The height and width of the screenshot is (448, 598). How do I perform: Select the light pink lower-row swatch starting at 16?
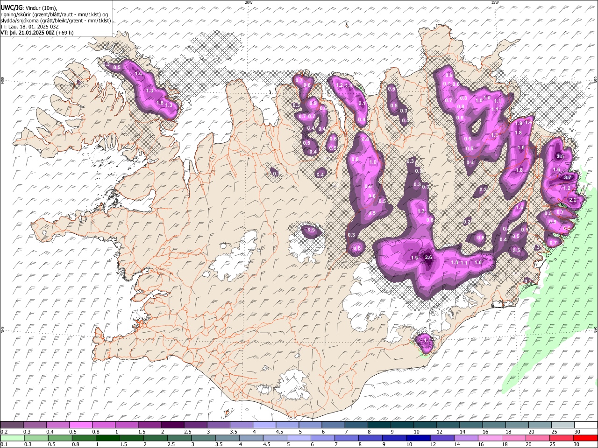coord(491,438)
